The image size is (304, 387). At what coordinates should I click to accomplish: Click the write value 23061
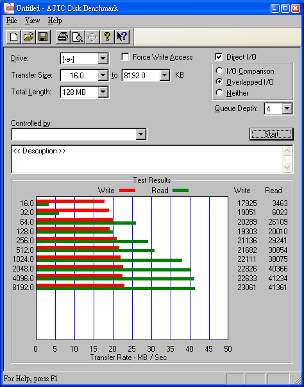[x=247, y=288]
